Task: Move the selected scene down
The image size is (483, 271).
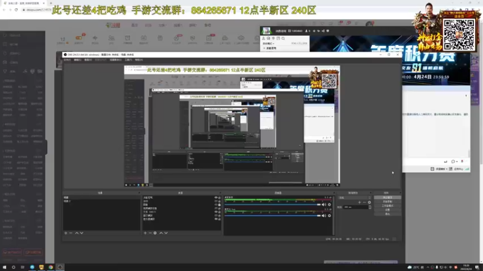Action: 82,233
